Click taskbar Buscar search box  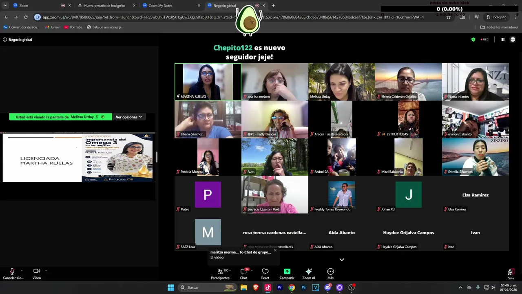click(208, 287)
